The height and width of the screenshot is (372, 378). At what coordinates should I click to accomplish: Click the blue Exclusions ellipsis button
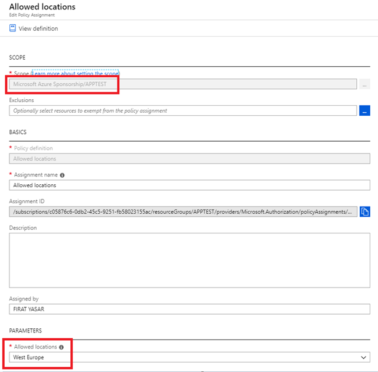[364, 110]
